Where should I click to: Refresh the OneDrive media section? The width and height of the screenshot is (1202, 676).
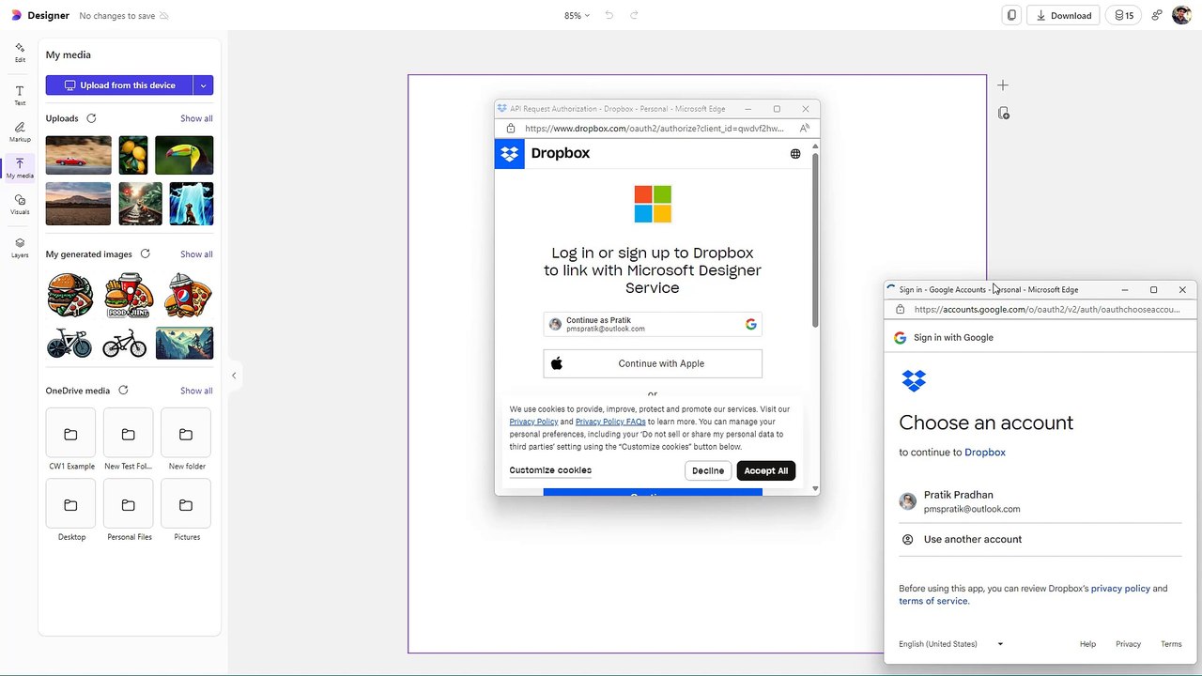(123, 391)
